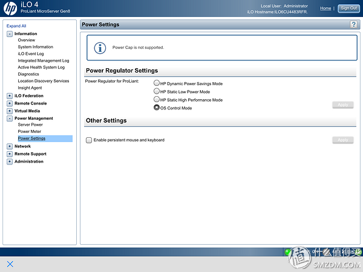Click the iLO Hostname text in header

[x=277, y=12]
